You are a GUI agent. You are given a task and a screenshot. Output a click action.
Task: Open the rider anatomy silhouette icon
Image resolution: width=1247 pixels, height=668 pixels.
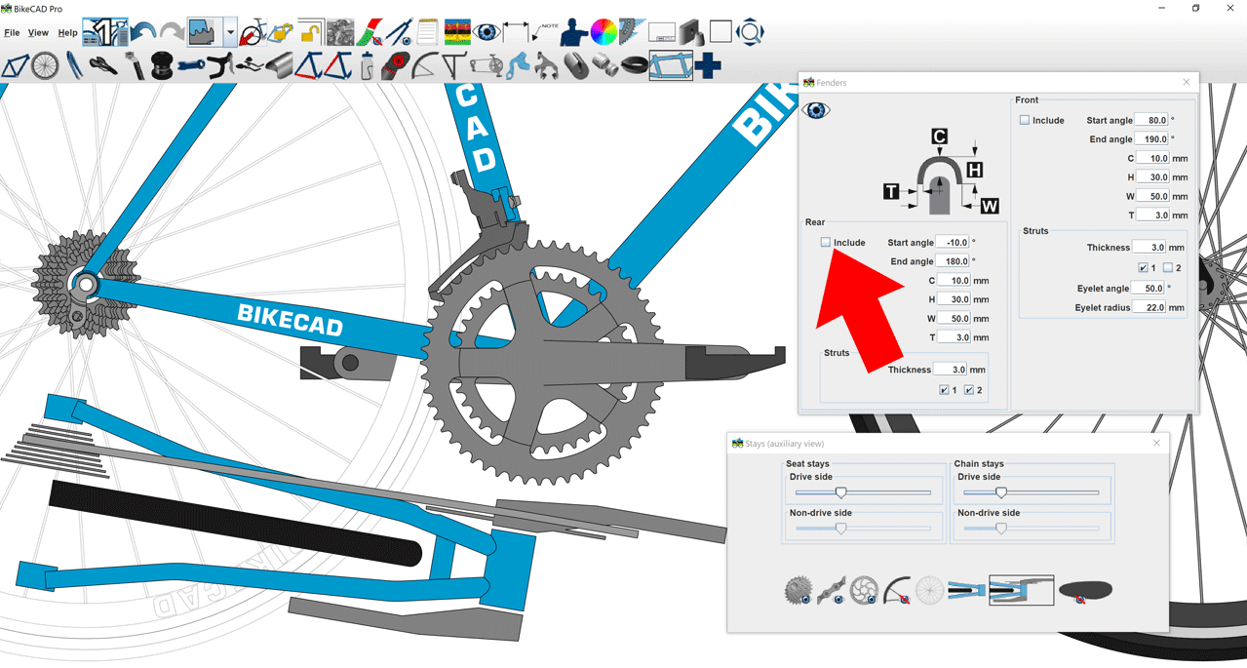(x=573, y=32)
